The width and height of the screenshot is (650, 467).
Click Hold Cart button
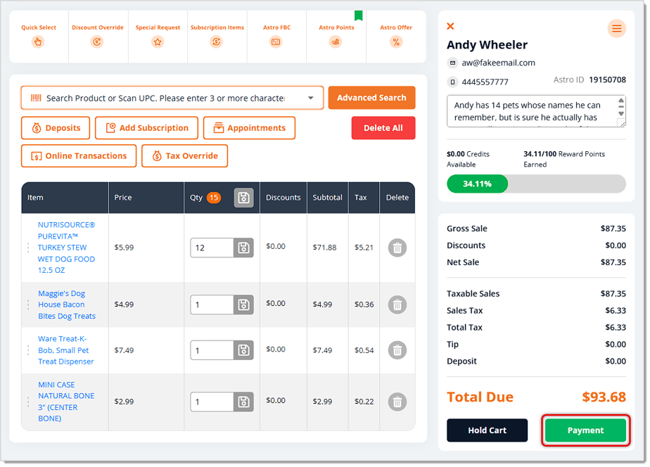click(487, 430)
